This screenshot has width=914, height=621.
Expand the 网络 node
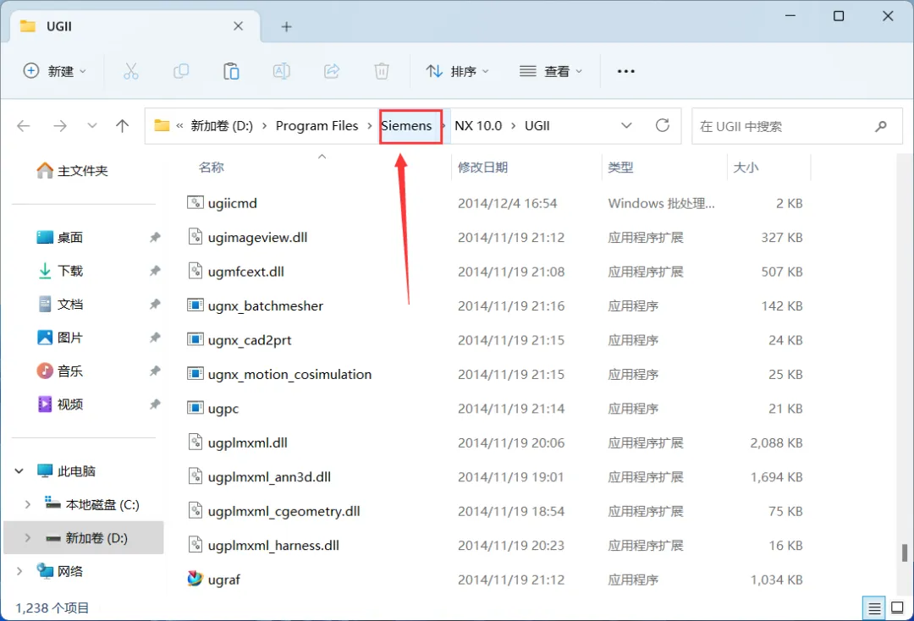pyautogui.click(x=19, y=571)
